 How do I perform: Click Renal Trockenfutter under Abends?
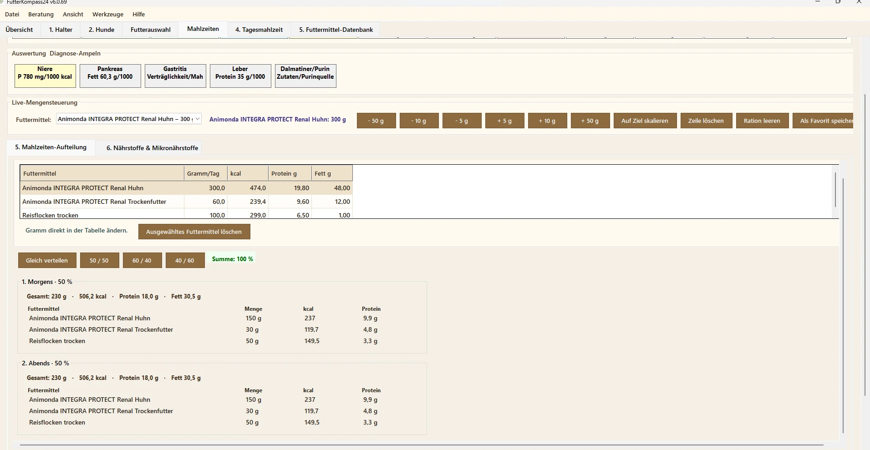101,411
